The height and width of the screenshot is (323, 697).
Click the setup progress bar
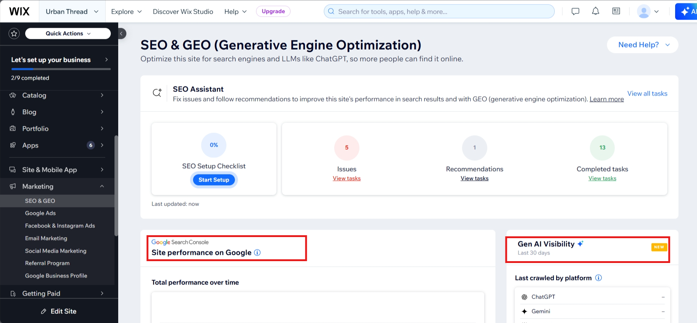click(61, 69)
